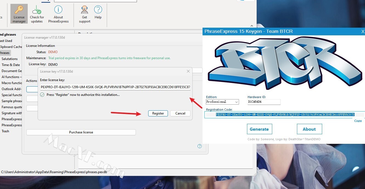
Task: Open the Document Ge... folder in the tree
Action: [12, 71]
